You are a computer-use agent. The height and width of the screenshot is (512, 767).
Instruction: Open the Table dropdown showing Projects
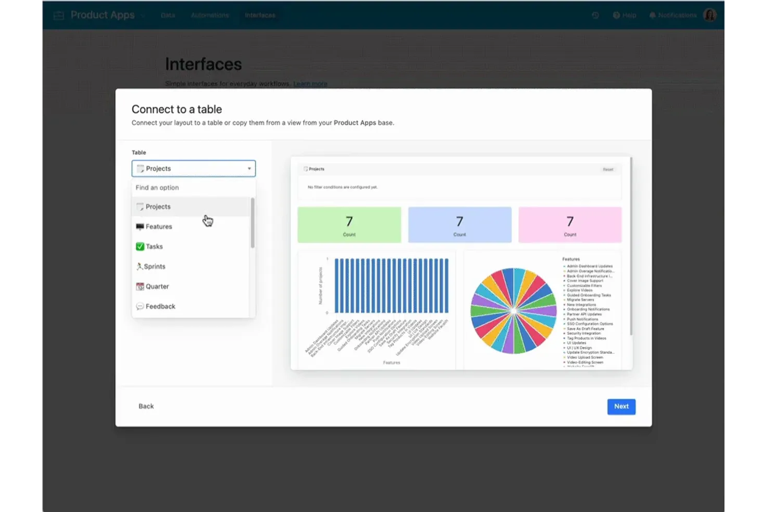(x=193, y=168)
